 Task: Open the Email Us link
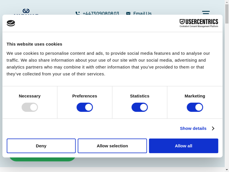pos(142,13)
